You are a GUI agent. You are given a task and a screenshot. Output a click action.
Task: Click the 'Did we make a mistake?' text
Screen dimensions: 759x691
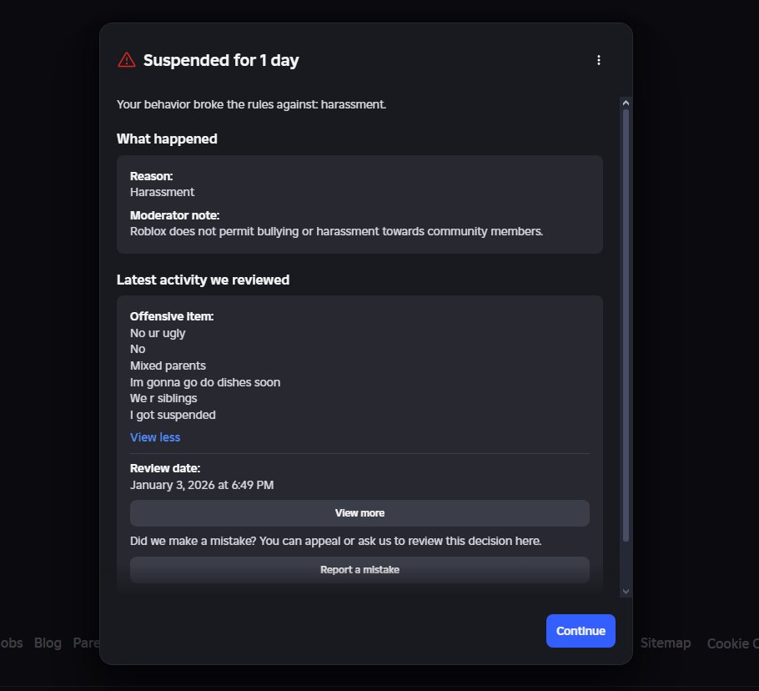tap(335, 541)
